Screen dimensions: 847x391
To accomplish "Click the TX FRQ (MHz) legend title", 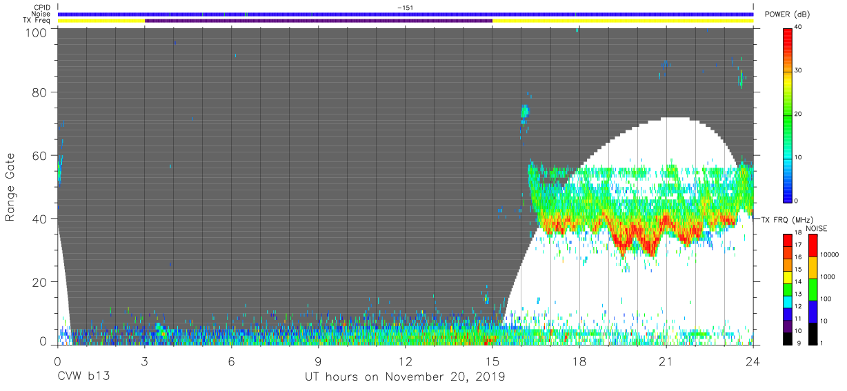I will [787, 219].
